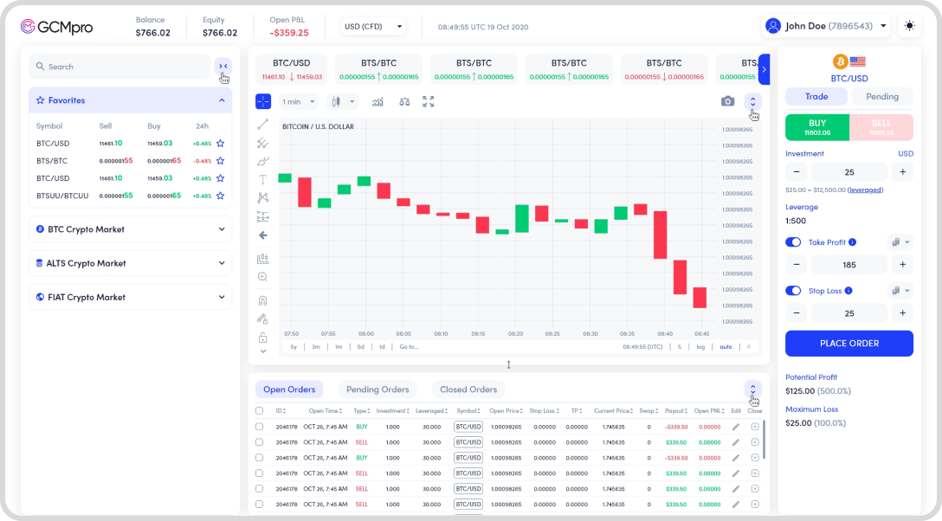Take a chart snapshot with camera icon
Viewport: 942px width, 521px height.
[727, 101]
